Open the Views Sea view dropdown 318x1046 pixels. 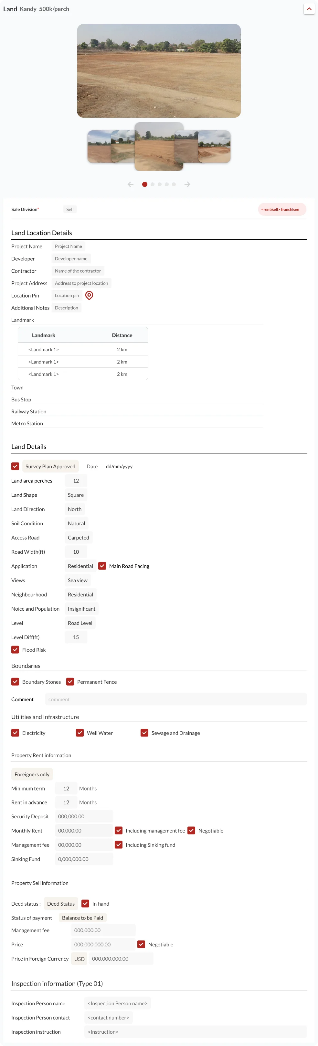(x=78, y=580)
